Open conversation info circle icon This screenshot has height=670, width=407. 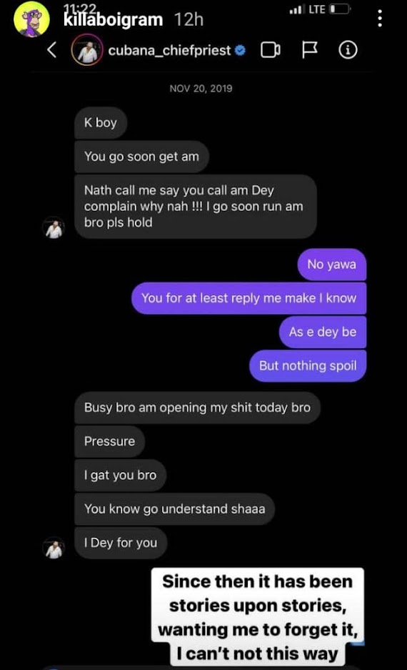click(x=348, y=51)
